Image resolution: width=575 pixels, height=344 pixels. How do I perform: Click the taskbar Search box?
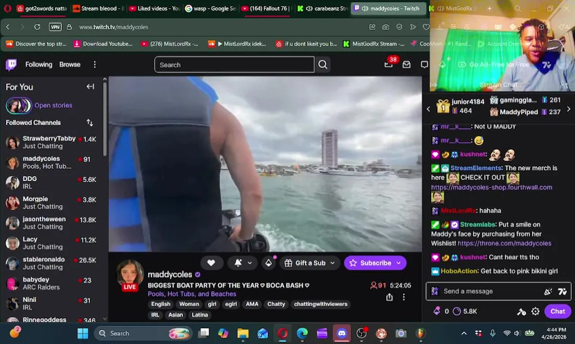(142, 333)
